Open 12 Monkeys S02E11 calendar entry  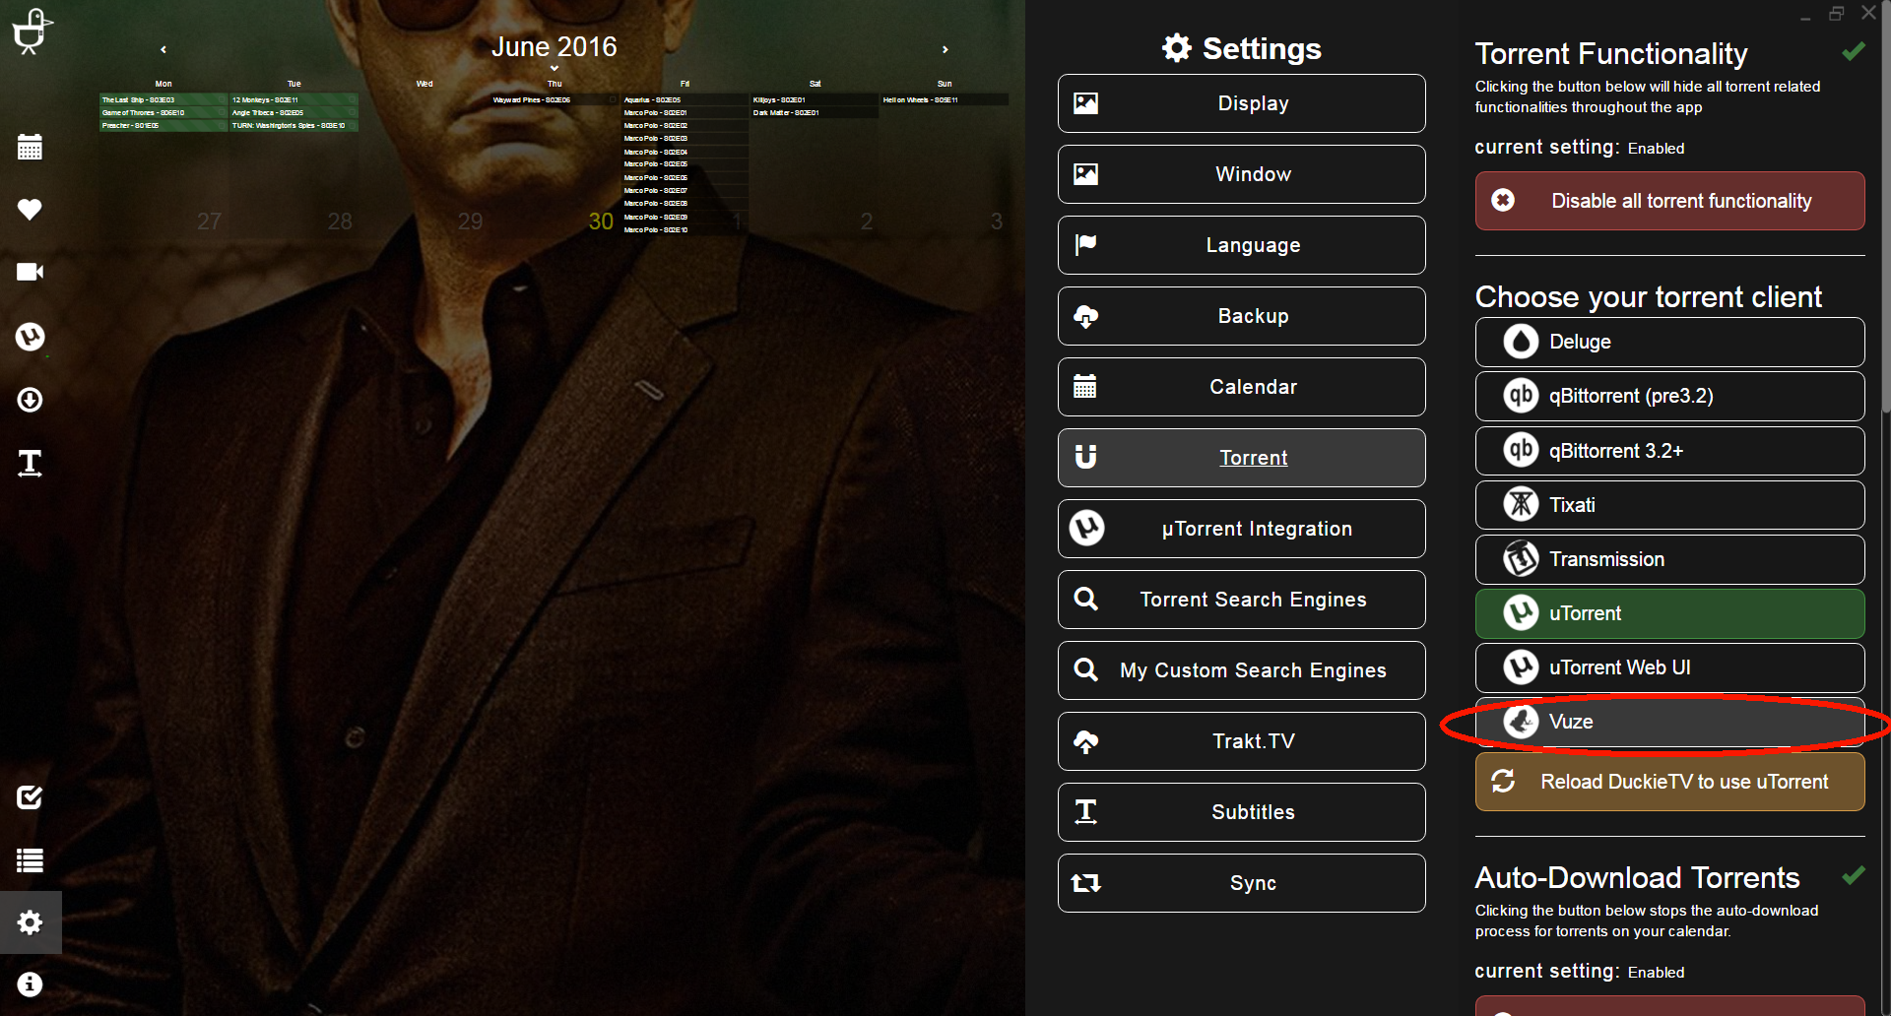coord(293,99)
